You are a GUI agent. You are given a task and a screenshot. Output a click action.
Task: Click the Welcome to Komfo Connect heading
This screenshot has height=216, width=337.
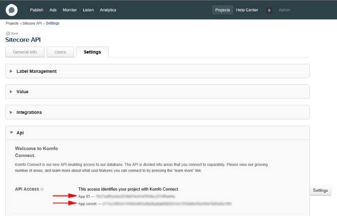(x=36, y=152)
